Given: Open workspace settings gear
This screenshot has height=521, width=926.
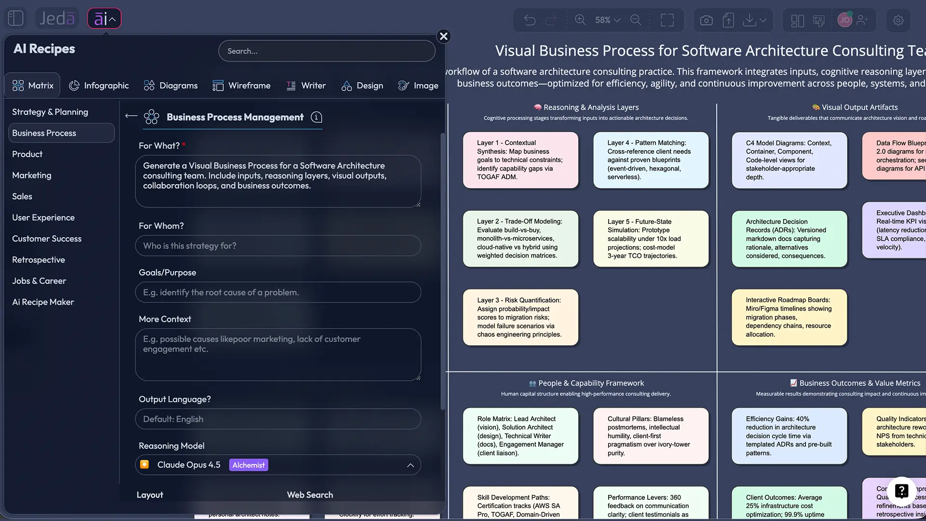Looking at the screenshot, I should click(898, 20).
